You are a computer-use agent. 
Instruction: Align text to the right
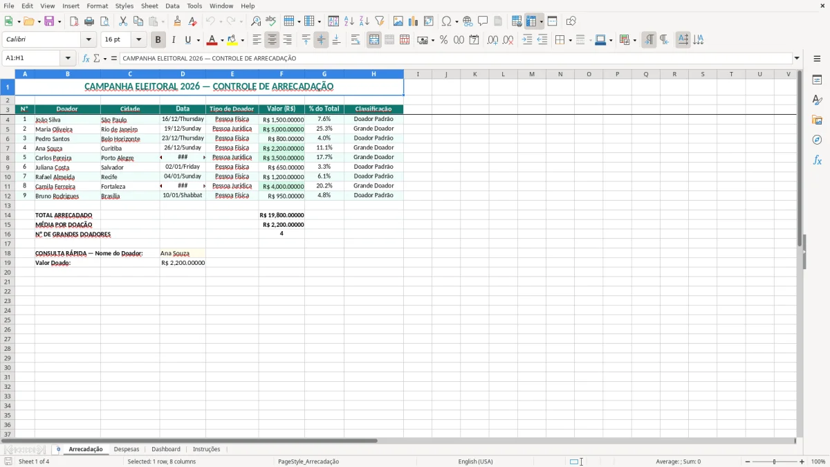[x=287, y=40]
